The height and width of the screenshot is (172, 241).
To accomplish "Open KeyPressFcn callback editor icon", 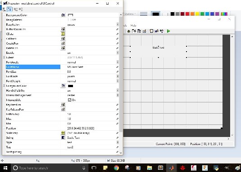I will 63,105.
